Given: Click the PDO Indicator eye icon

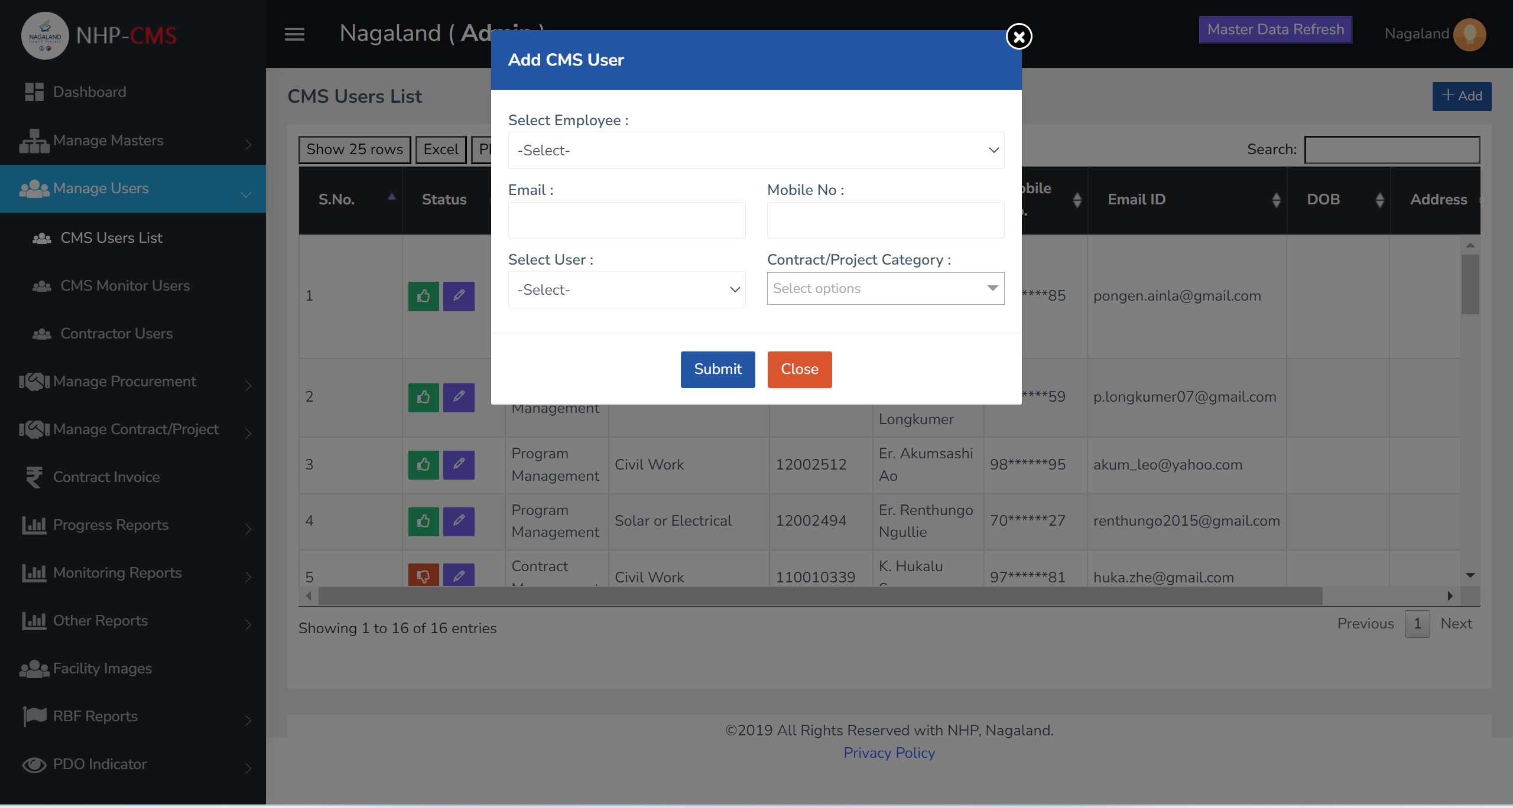Looking at the screenshot, I should point(34,764).
